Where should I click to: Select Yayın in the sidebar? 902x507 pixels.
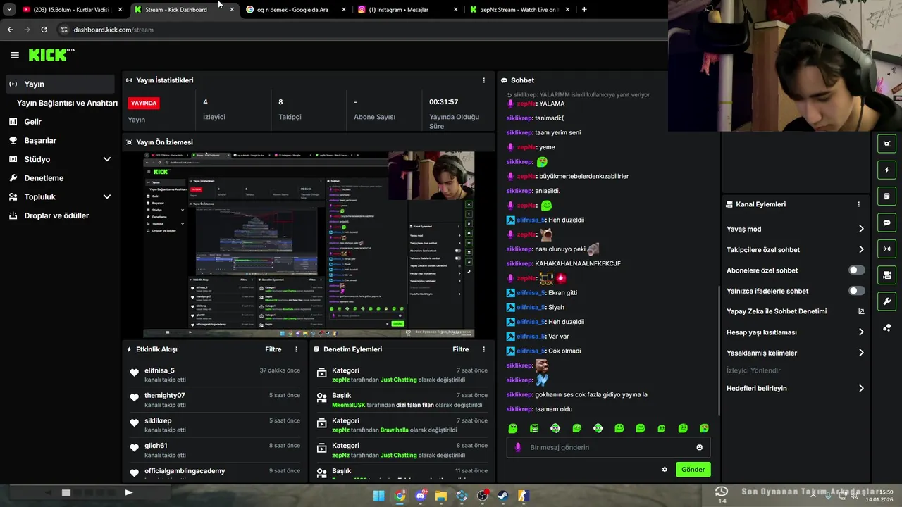58,84
